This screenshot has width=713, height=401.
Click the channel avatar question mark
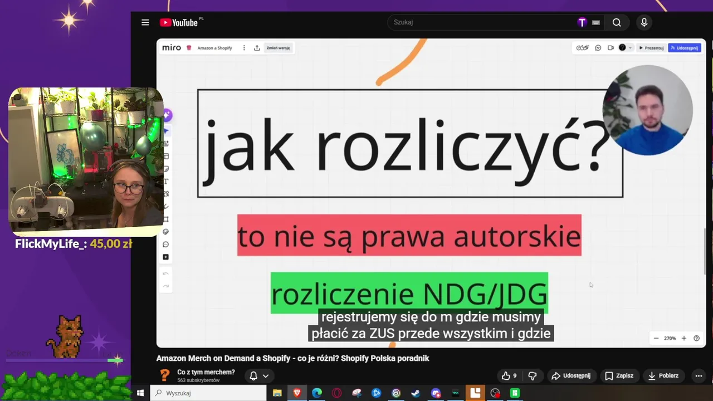pyautogui.click(x=164, y=375)
